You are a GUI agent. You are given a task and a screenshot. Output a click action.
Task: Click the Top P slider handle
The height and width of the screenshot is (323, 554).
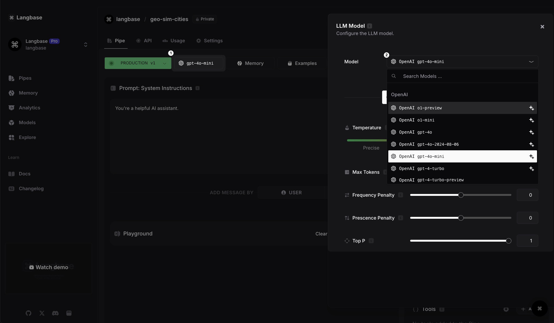(x=508, y=241)
